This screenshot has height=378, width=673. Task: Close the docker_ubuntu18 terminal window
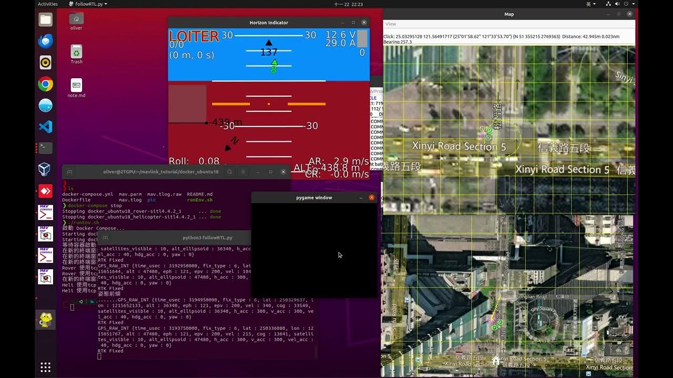[x=283, y=172]
